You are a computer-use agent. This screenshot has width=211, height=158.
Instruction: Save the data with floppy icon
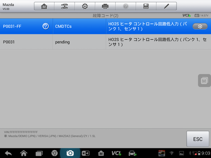[146, 6]
